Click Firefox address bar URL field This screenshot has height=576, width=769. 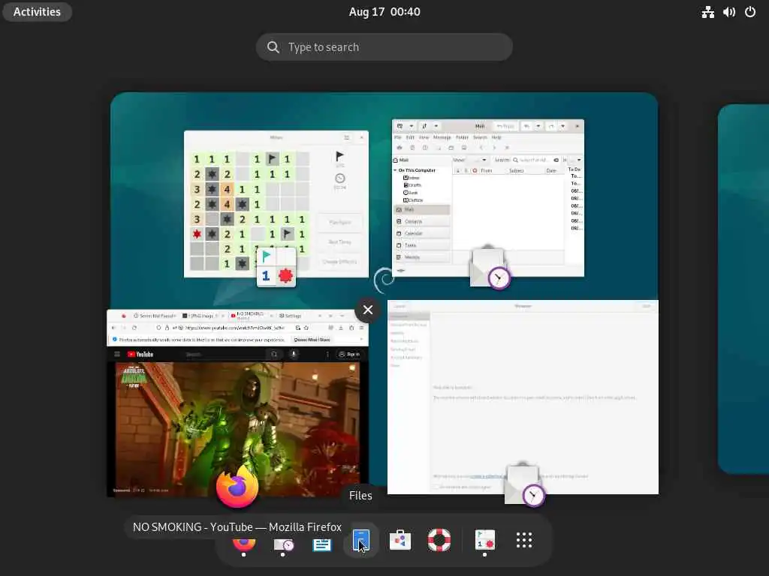(x=234, y=328)
